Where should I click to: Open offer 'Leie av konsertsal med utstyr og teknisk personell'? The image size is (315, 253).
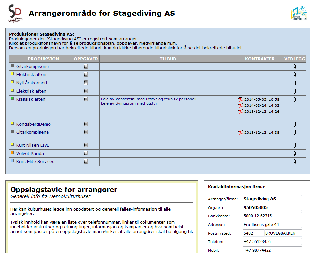coord(148,99)
